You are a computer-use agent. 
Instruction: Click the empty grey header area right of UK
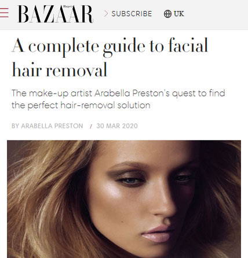click(x=216, y=14)
